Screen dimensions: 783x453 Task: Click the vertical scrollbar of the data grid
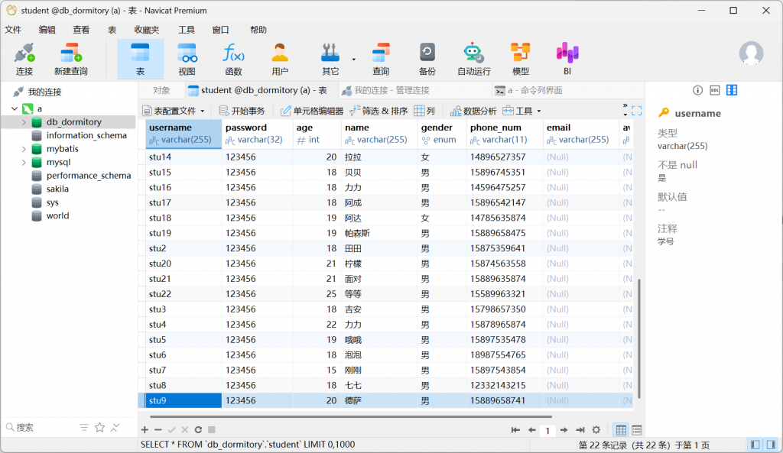(x=639, y=328)
